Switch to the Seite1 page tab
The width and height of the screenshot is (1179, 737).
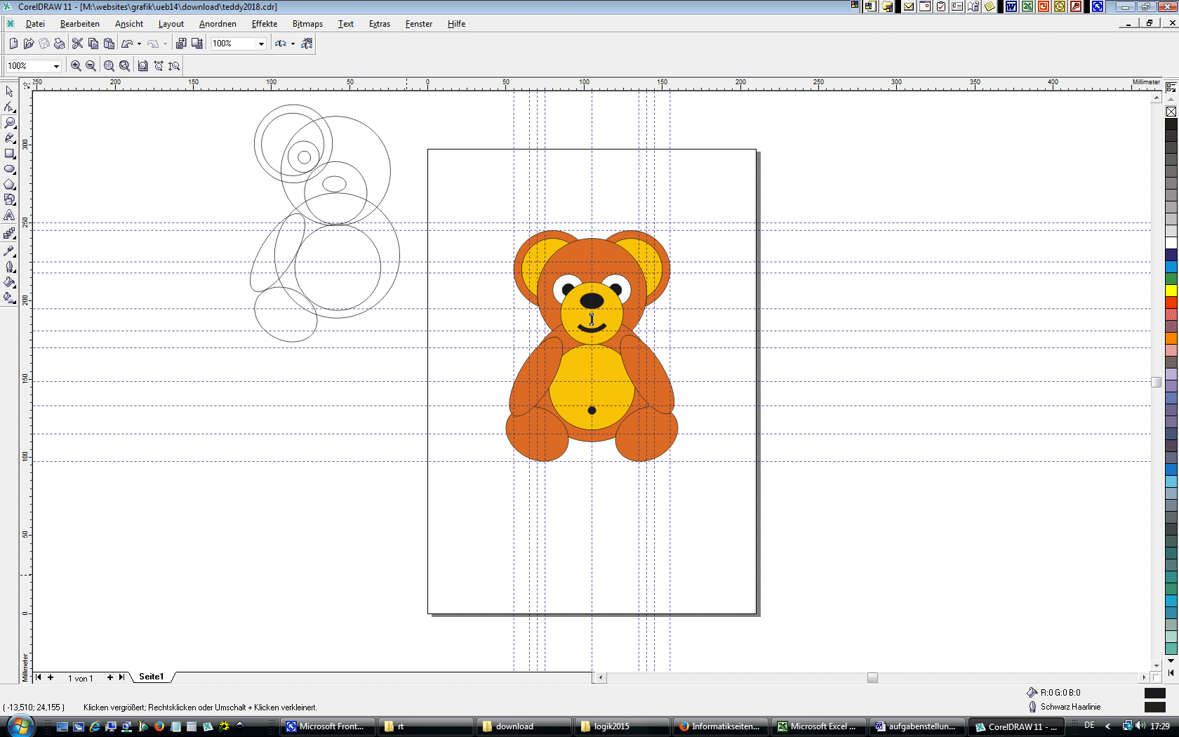click(151, 677)
